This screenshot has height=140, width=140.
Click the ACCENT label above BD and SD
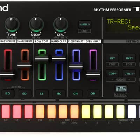[16, 87]
